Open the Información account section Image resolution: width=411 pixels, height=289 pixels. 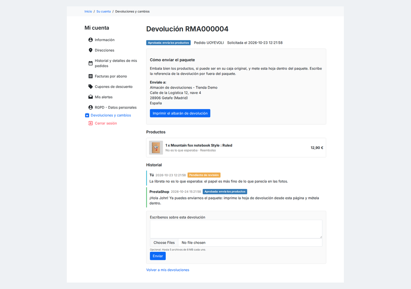(104, 40)
